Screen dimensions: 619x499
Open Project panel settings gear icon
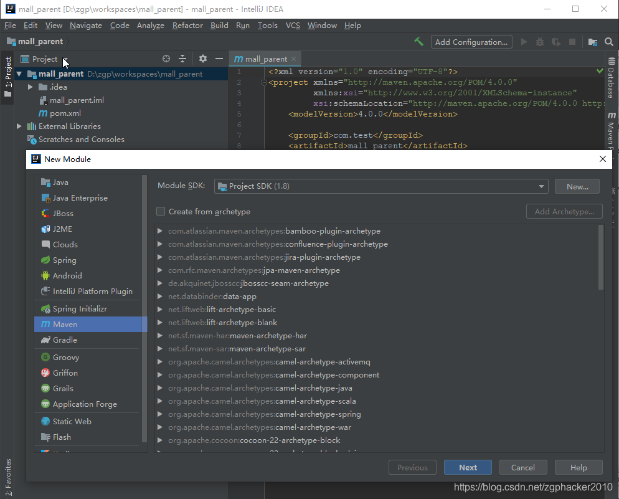click(x=203, y=59)
